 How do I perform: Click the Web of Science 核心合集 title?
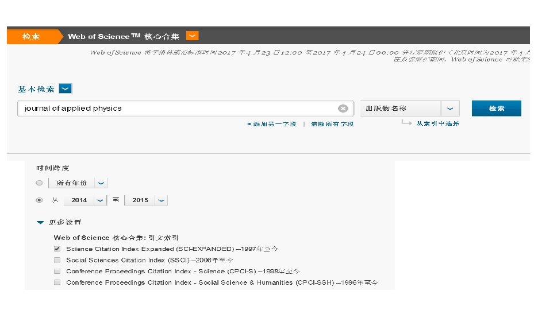tap(124, 36)
